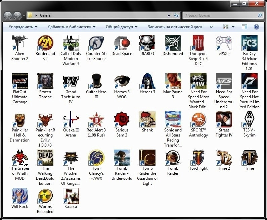This screenshot has width=267, height=220.
Task: Select the Will Rock icon
Action: point(19,196)
